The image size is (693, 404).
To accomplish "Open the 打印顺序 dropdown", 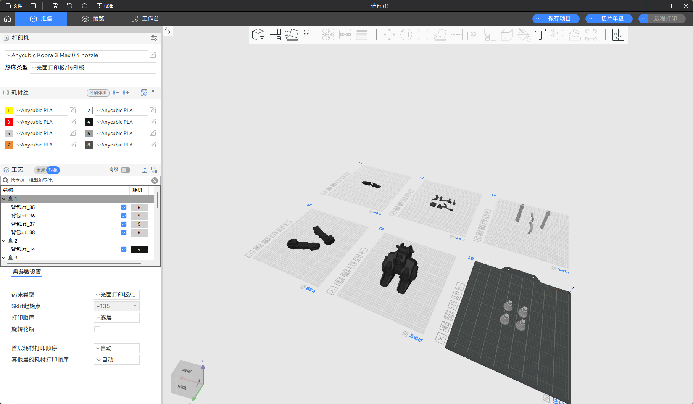I will [x=117, y=318].
